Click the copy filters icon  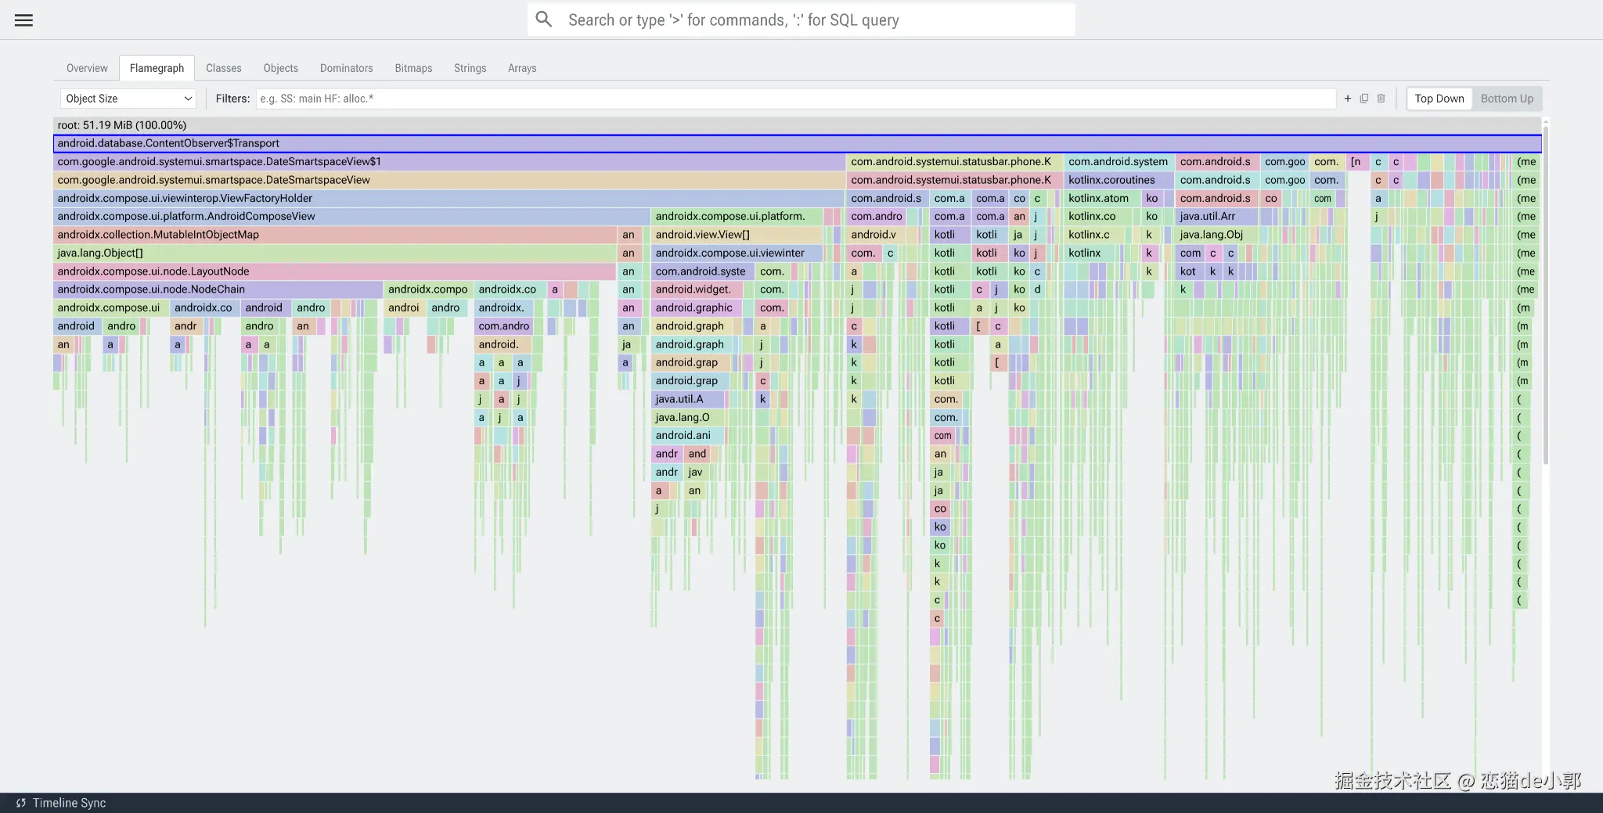[x=1364, y=99]
